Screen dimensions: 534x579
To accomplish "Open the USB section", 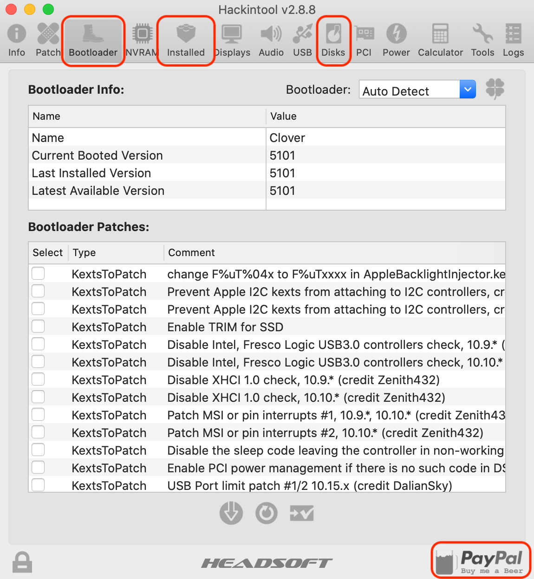I will pos(303,40).
